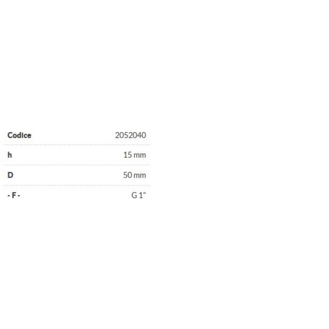Click the number 15 in h row
The height and width of the screenshot is (329, 329).
pos(127,155)
